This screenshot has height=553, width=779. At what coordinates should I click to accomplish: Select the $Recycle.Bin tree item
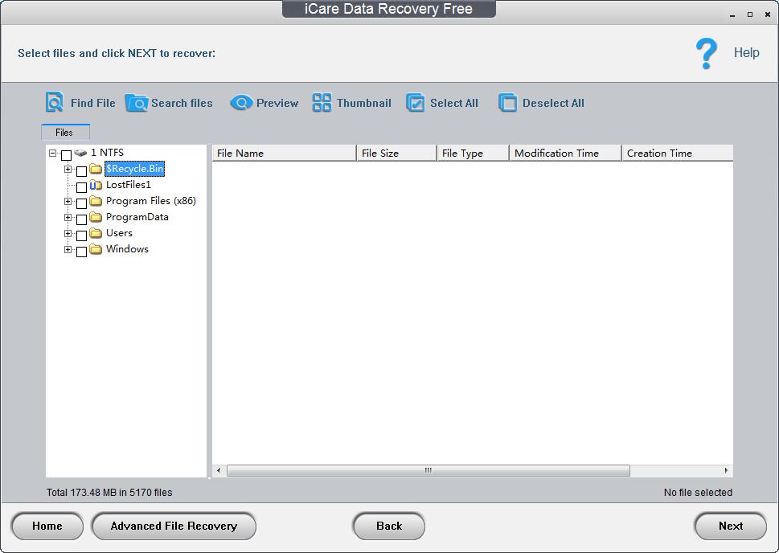134,169
